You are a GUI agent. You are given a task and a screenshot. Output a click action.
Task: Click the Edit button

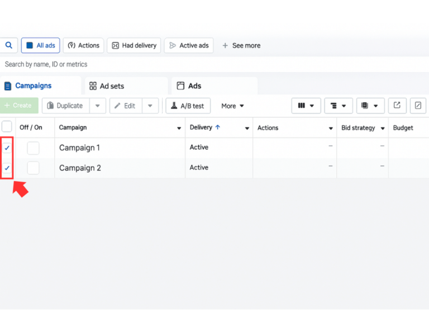tap(126, 106)
